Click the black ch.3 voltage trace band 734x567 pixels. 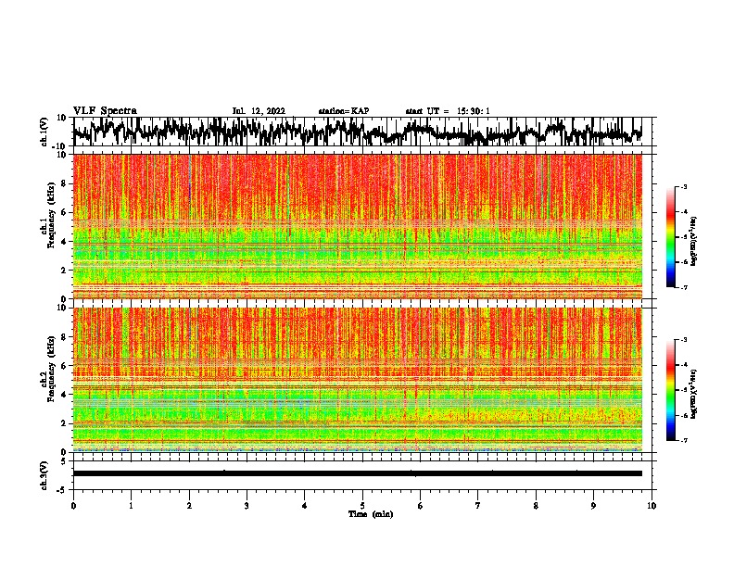[358, 473]
